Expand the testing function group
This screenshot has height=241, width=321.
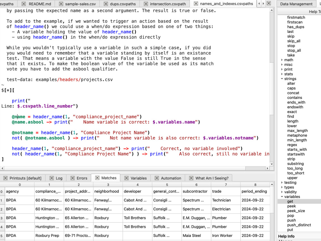tap(282, 183)
